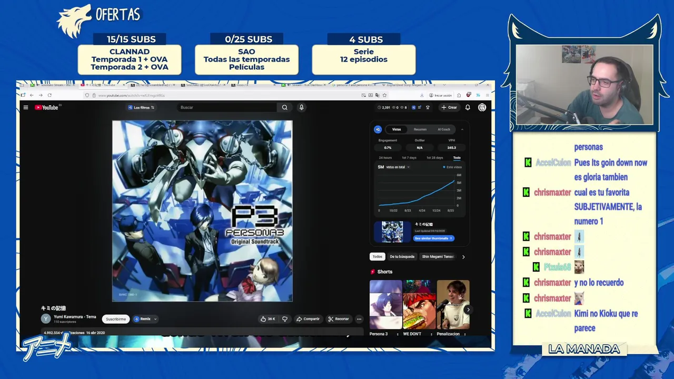The width and height of the screenshot is (674, 379).
Task: Like the video with thumbs up 36 K
Action: click(268, 319)
